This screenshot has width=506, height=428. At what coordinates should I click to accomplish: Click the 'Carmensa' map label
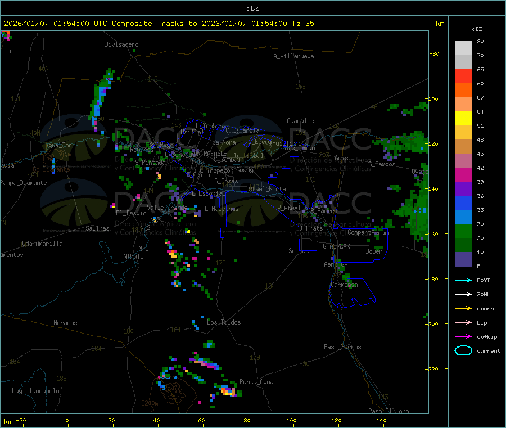pyautogui.click(x=344, y=285)
